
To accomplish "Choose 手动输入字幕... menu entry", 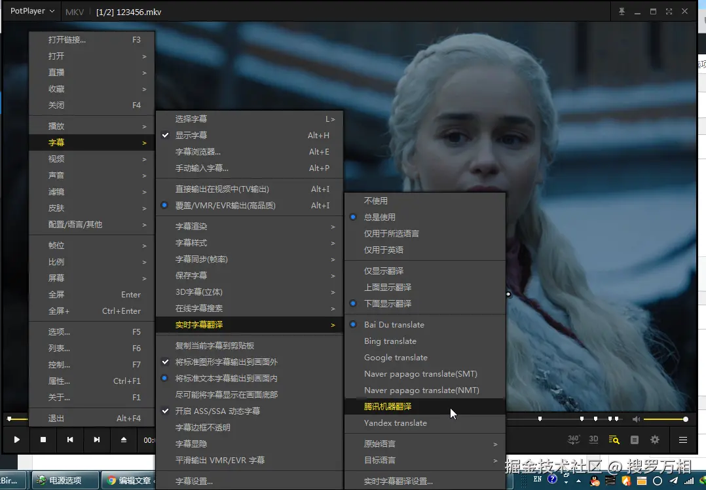I will pos(250,168).
